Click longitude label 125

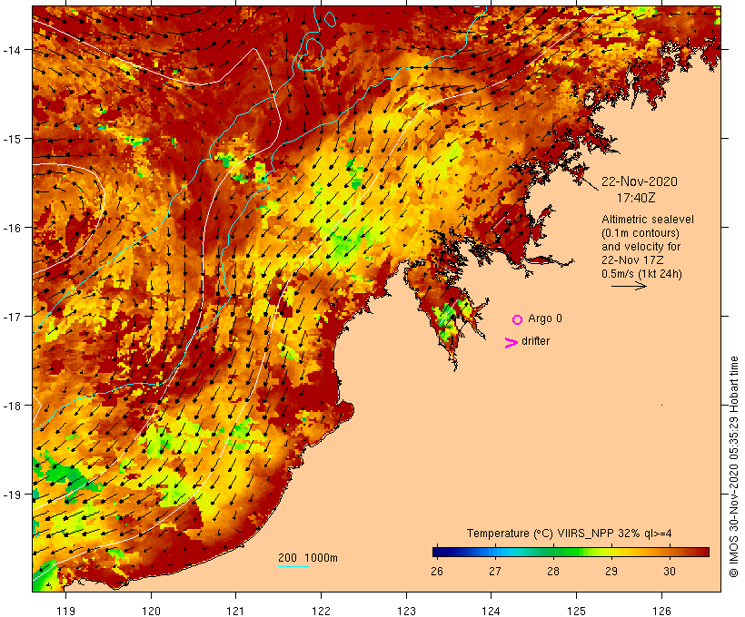click(576, 611)
